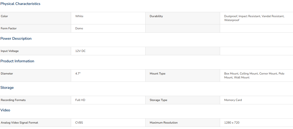Click the Diameter value 4.7"
The height and width of the screenshot is (129, 293).
(78, 73)
